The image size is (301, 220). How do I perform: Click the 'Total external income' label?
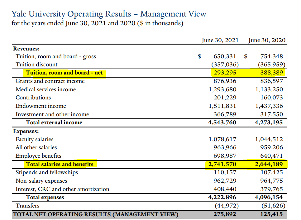(x=54, y=122)
